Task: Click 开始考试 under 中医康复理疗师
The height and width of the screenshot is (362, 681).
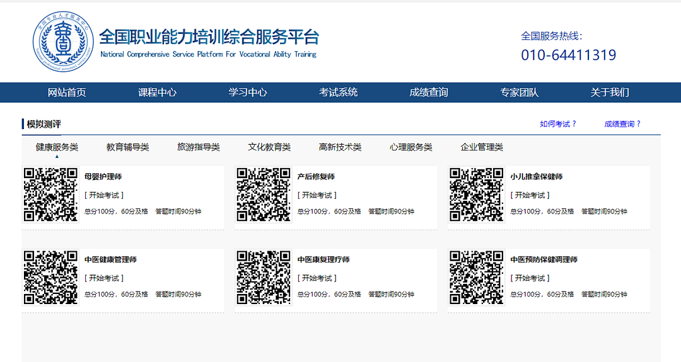Action: click(317, 278)
